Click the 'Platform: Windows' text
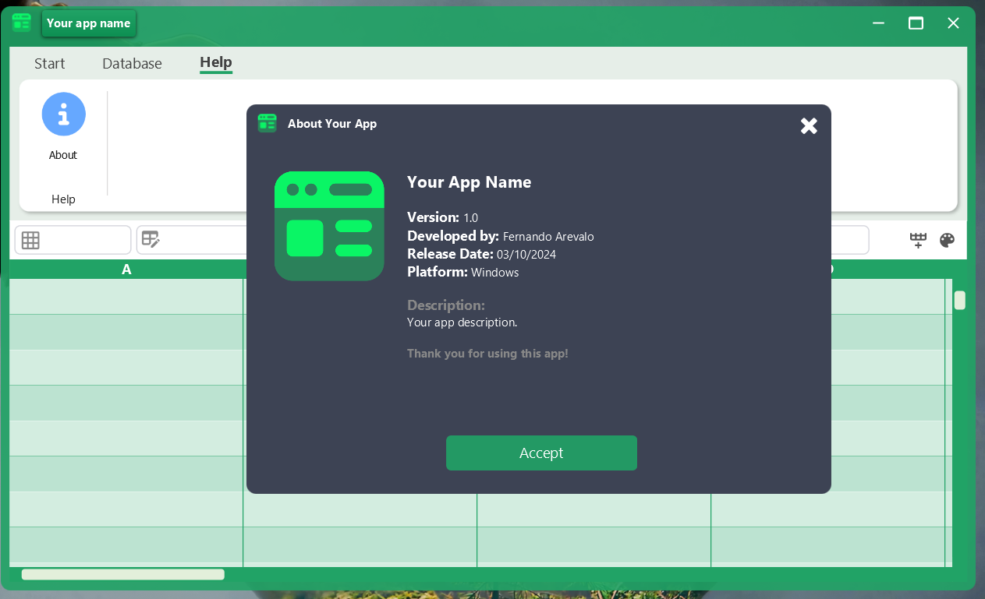The height and width of the screenshot is (599, 985). point(463,272)
